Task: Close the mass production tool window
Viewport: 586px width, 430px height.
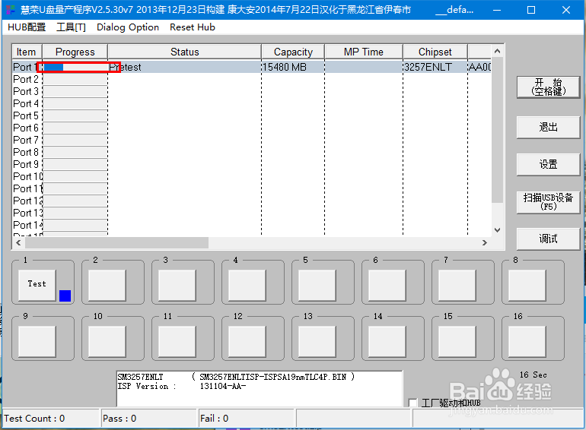Action: point(565,10)
